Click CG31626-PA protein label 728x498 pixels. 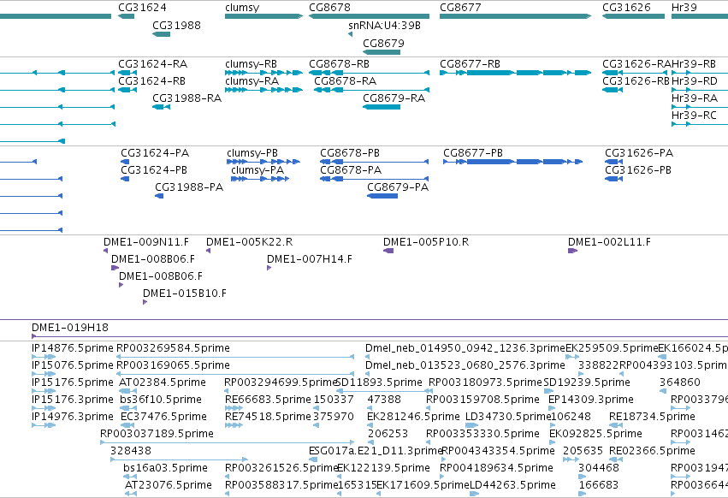coord(639,153)
